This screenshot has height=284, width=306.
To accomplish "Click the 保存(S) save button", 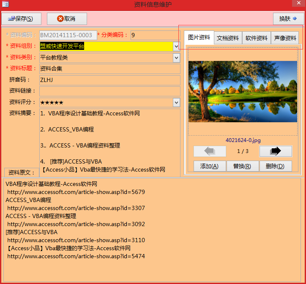I will [x=21, y=19].
